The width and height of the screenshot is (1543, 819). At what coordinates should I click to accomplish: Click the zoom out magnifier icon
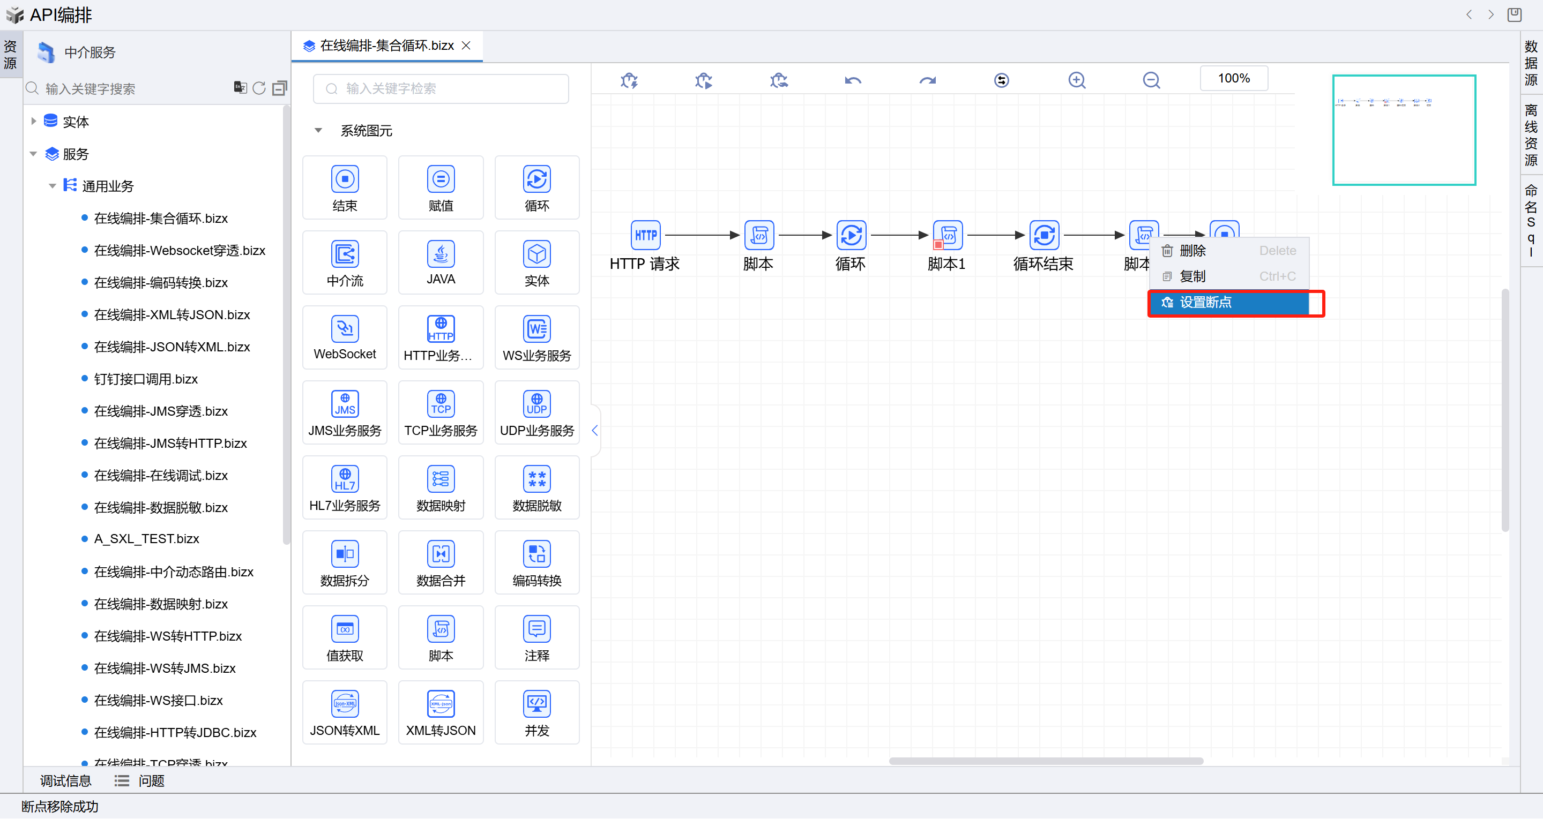[x=1151, y=80]
